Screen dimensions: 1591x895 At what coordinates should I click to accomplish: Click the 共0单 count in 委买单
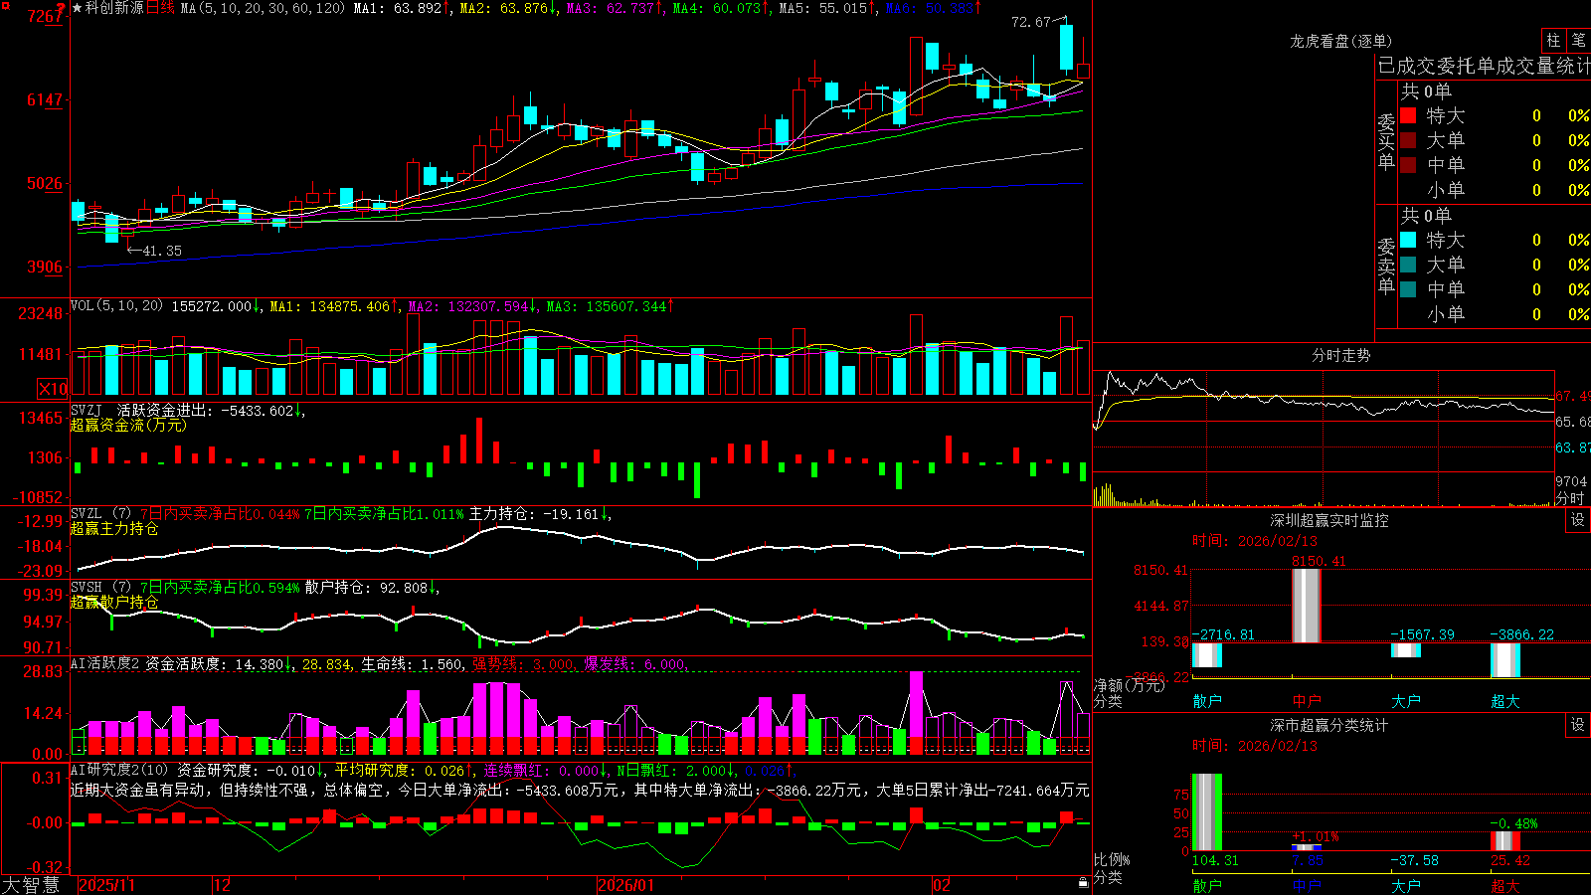[x=1426, y=90]
